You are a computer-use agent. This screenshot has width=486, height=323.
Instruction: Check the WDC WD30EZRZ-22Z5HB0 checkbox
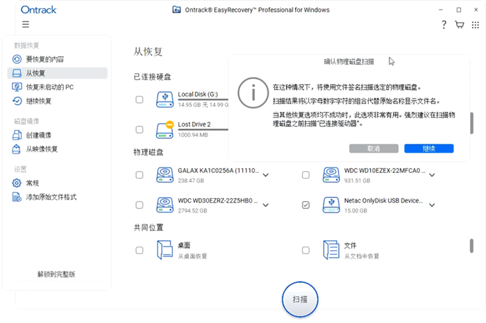[140, 205]
